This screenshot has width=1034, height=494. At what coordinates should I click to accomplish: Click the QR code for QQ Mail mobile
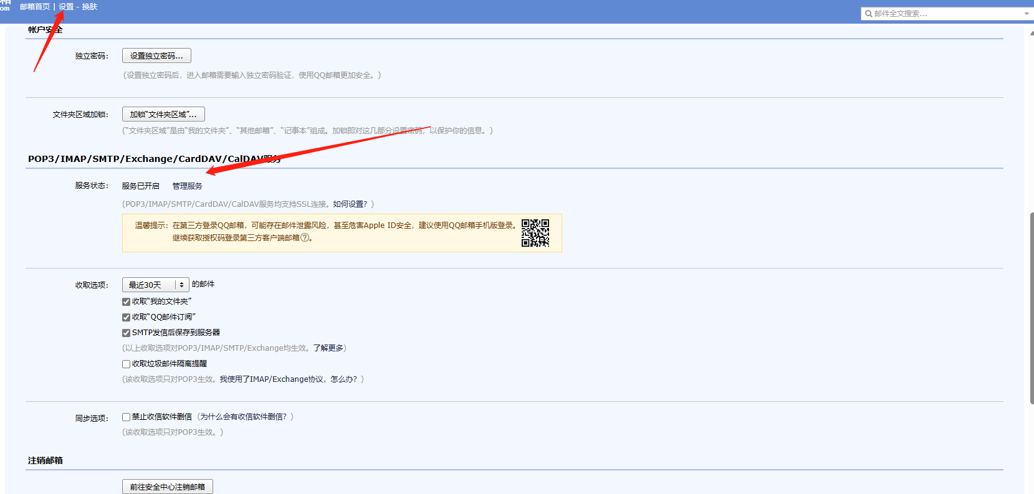pos(535,233)
